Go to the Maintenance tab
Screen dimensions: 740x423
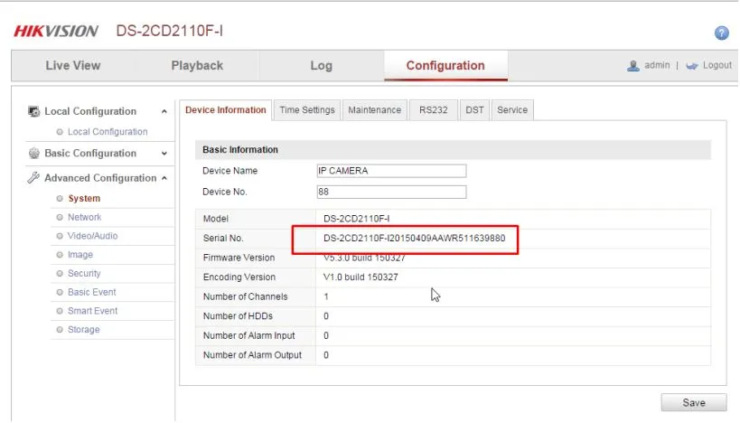pos(374,110)
